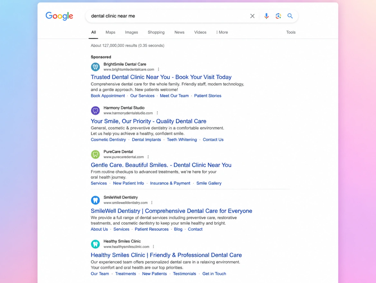376x283 pixels.
Task: Click the magnifying glass search icon
Action: (x=290, y=16)
